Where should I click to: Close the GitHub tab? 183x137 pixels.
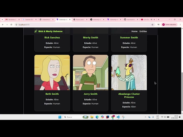(137, 19)
